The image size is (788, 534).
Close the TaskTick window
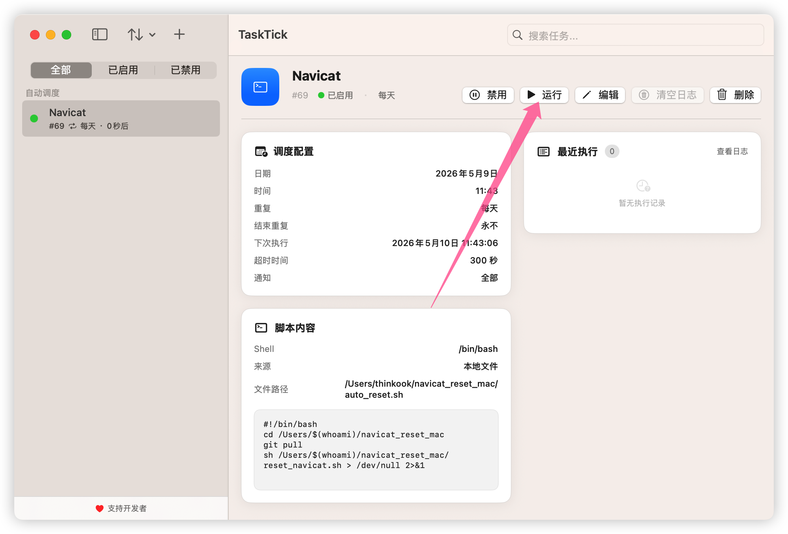click(x=35, y=35)
